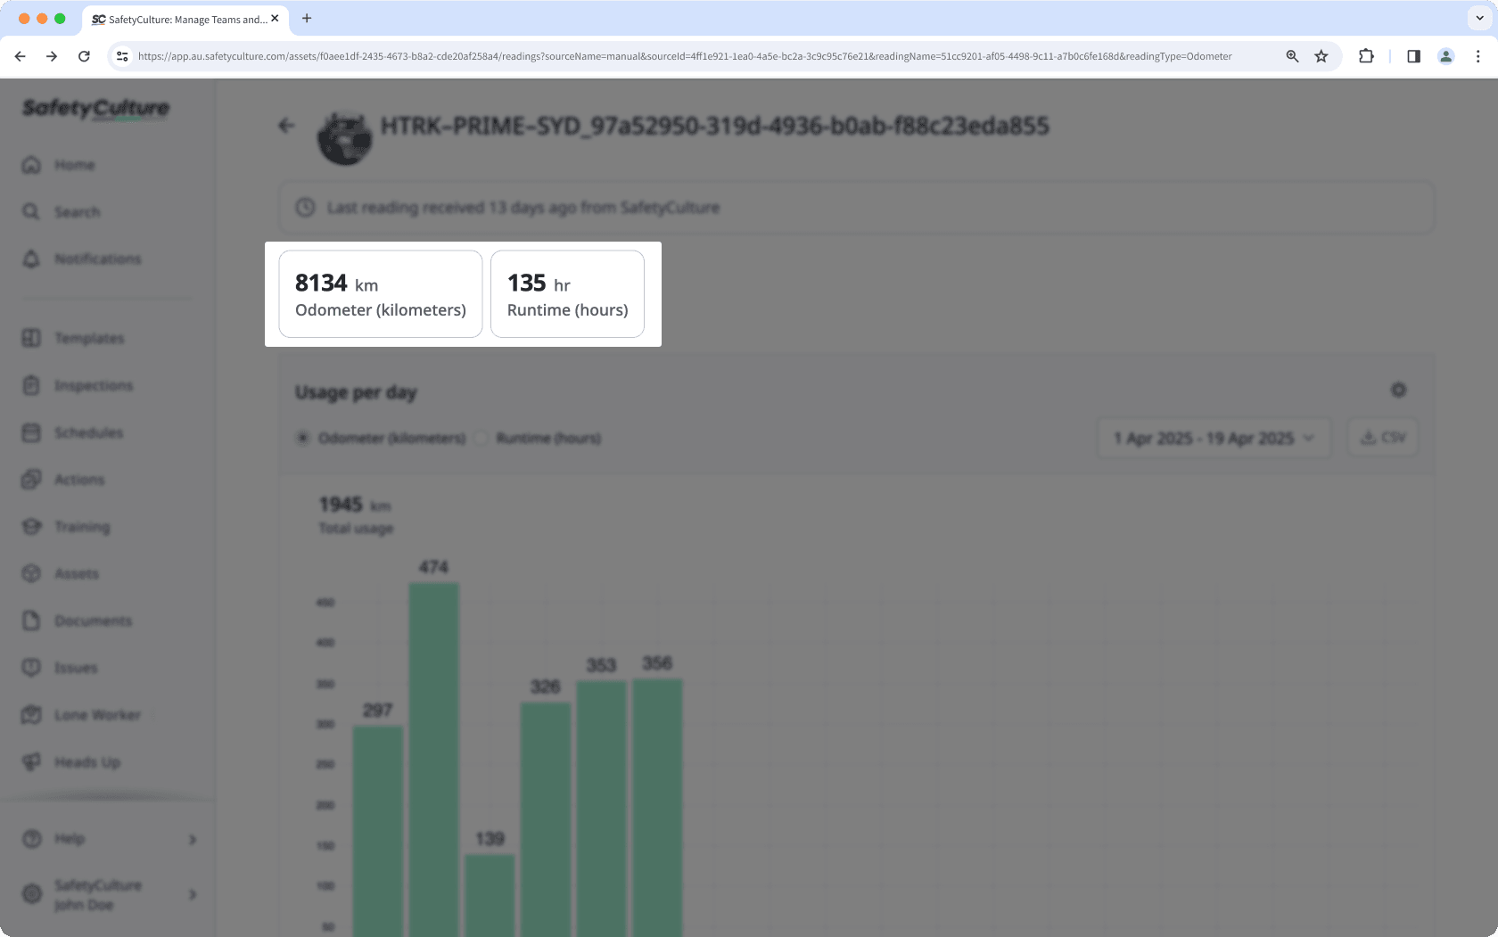The width and height of the screenshot is (1498, 937).
Task: Click the Odometer 8134 km card
Action: click(380, 294)
